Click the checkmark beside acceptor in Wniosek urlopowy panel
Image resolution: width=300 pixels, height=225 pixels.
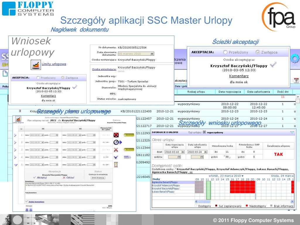click(x=75, y=87)
